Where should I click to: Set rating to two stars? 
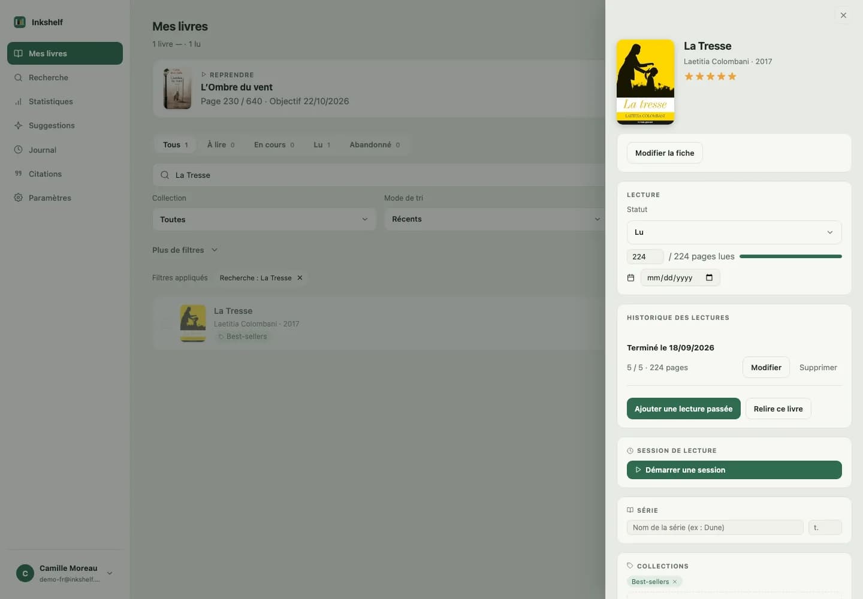pos(700,76)
